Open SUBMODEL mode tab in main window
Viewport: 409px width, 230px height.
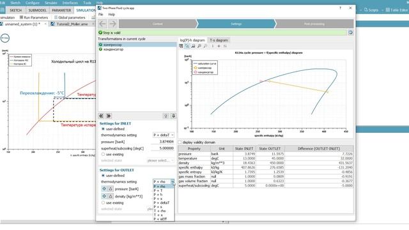coord(37,10)
